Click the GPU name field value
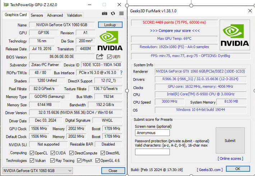This screenshot has width=255, height=176. click(x=62, y=25)
